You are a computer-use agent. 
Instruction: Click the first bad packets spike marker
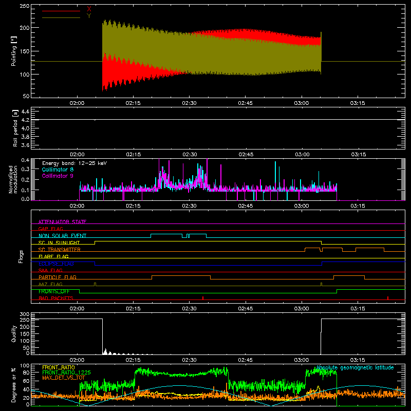pos(203,298)
